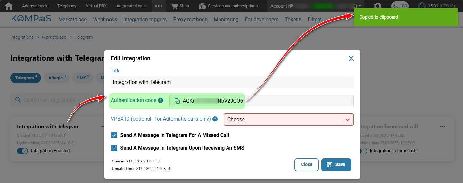The width and height of the screenshot is (463, 183).
Task: Switch to the Marketplace tab
Action: [x=72, y=19]
